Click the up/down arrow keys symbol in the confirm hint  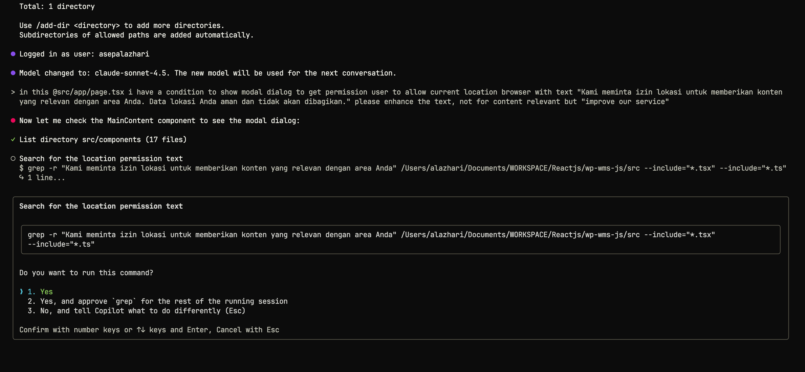coord(141,330)
